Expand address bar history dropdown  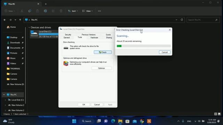(176, 20)
